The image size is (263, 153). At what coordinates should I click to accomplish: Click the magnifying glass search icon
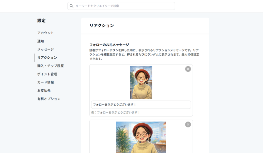(x=72, y=6)
